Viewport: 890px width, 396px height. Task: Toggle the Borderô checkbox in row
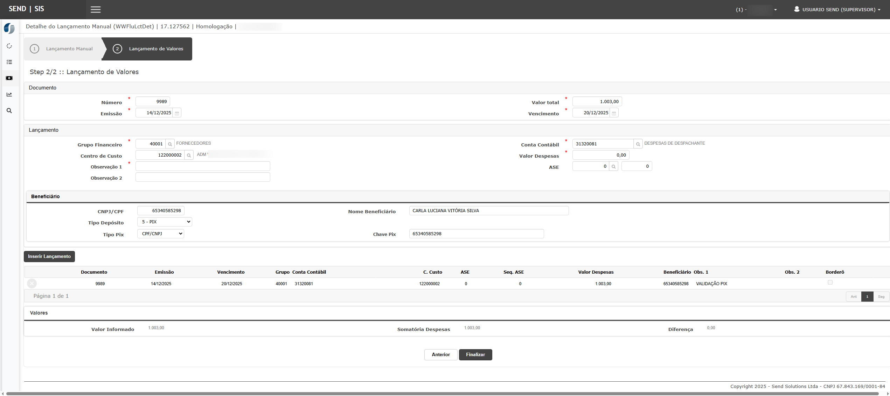[830, 282]
